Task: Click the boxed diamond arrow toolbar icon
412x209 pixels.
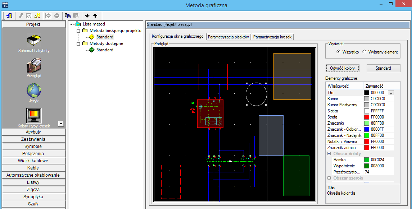Action: click(48, 16)
